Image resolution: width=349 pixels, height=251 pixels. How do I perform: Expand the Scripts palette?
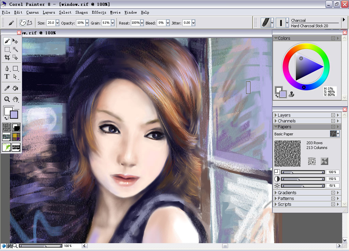(x=275, y=204)
